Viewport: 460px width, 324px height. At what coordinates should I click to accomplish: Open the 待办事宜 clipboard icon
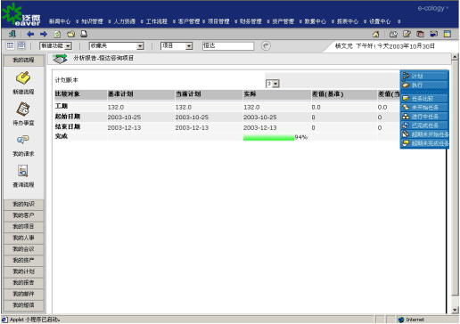point(23,109)
